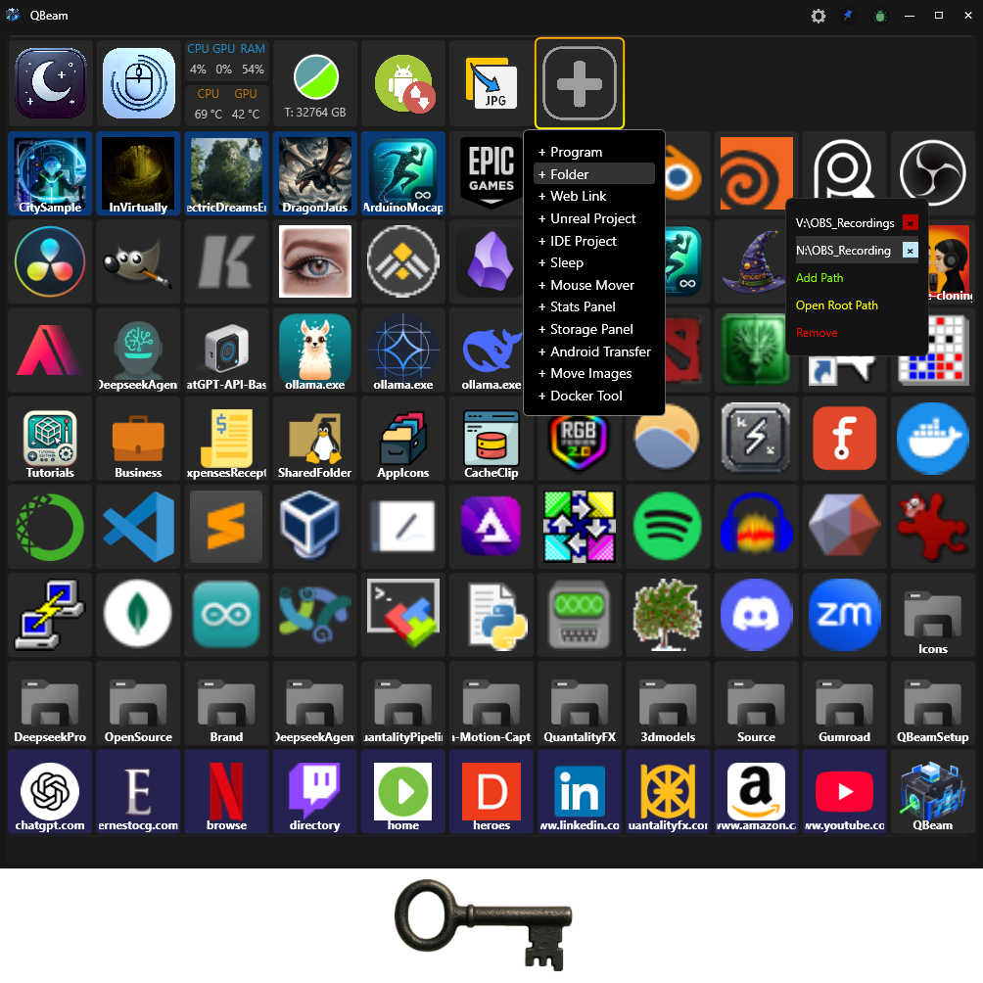Activate the Sleep moon tile
This screenshot has height=983, width=983.
point(51,83)
